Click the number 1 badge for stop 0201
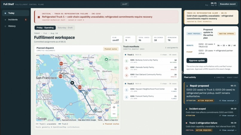This screenshot has width=241, height=135. click(126, 61)
